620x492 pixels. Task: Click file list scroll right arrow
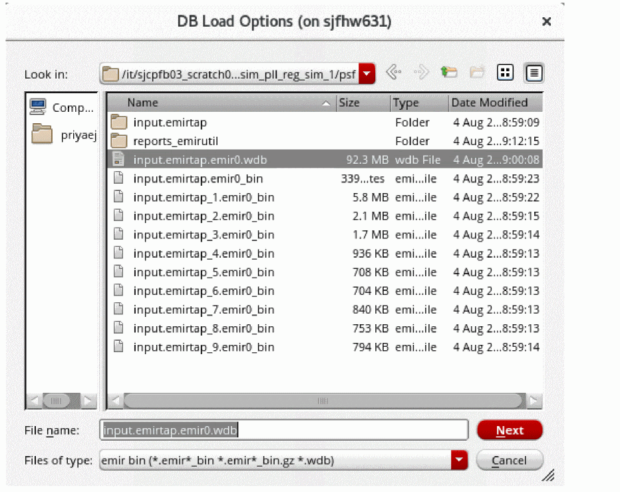[534, 401]
